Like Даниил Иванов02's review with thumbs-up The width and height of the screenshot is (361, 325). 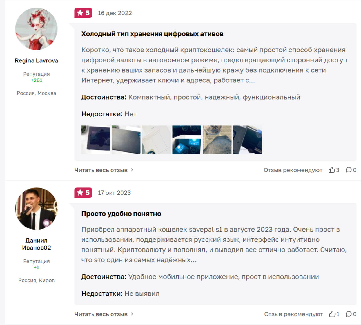coord(332,314)
